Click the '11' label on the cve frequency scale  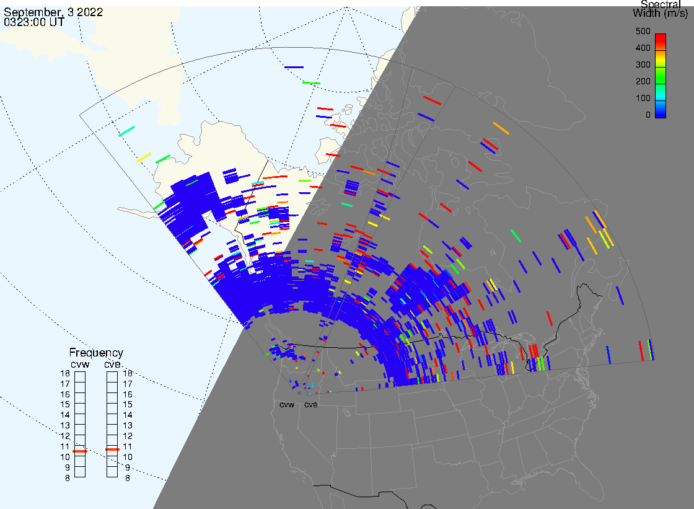pos(128,446)
